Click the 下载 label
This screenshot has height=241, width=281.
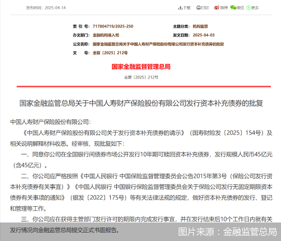coord(187,8)
